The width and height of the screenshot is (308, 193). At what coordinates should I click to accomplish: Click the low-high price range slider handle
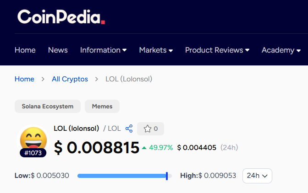(167, 176)
